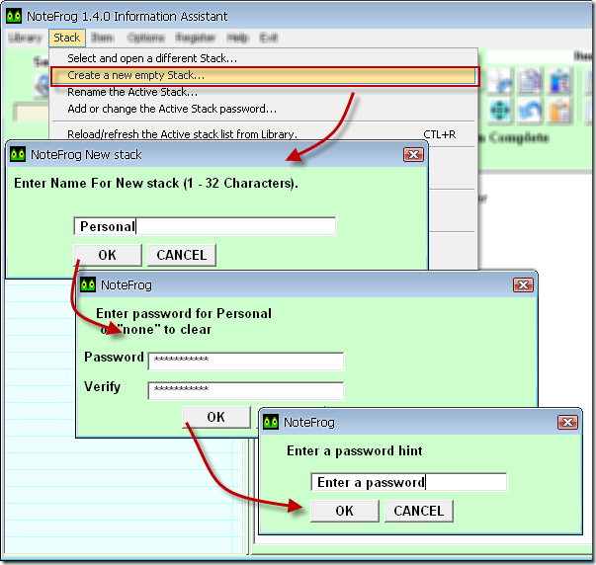596x565 pixels.
Task: Click frog icon in password dialog title
Action: tap(88, 284)
